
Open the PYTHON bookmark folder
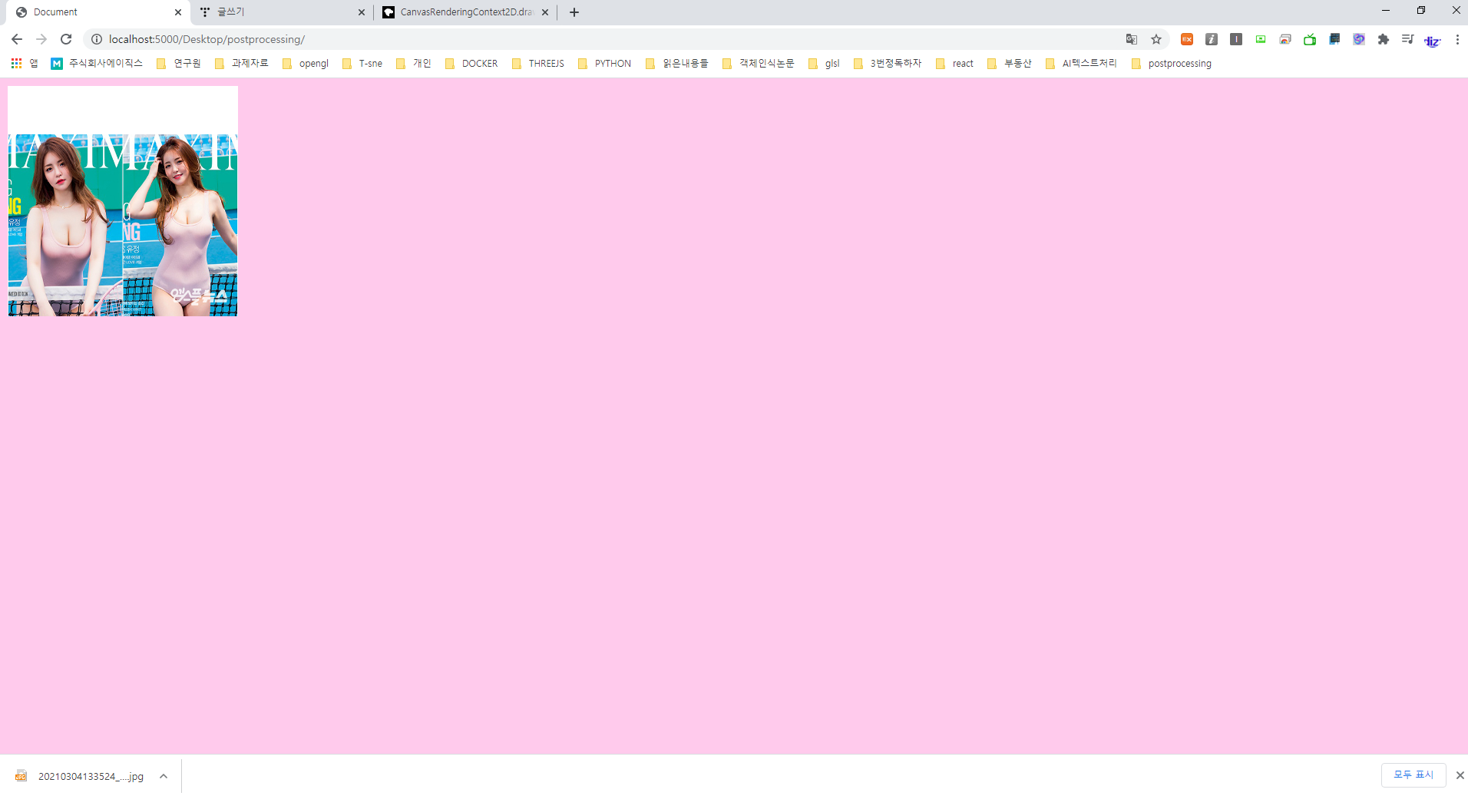pyautogui.click(x=605, y=64)
